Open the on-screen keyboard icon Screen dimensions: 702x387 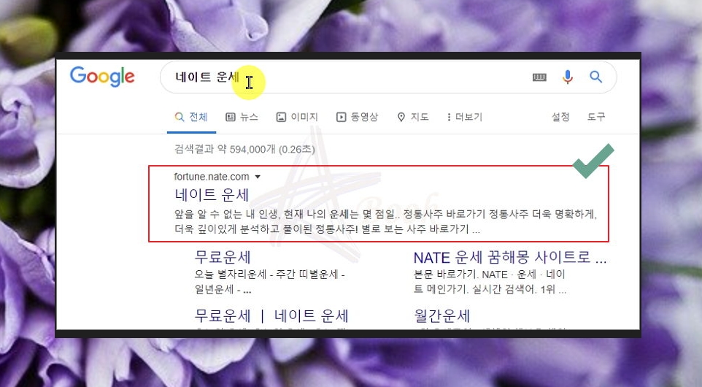pyautogui.click(x=539, y=77)
